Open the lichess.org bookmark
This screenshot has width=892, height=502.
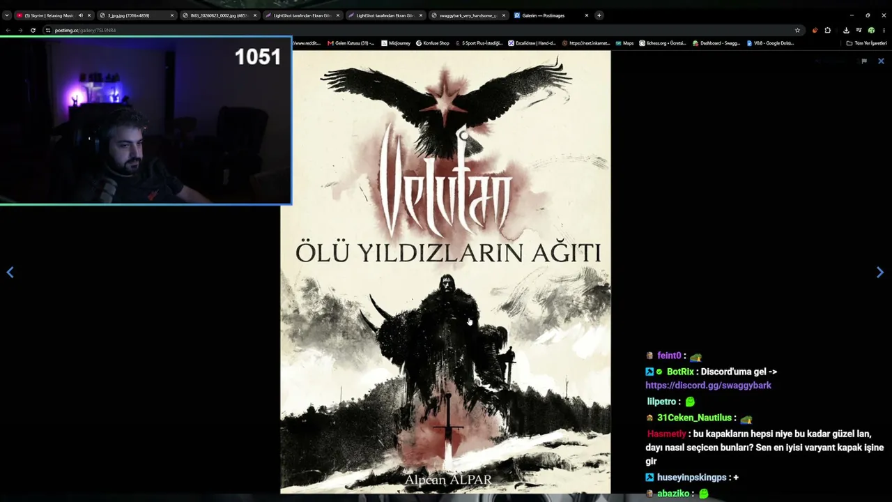tap(663, 43)
